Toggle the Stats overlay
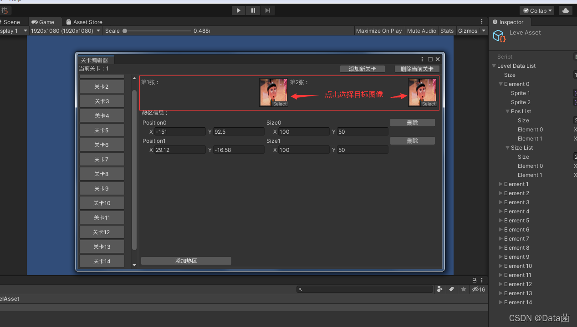Screen dimensions: 577x327 (447, 31)
